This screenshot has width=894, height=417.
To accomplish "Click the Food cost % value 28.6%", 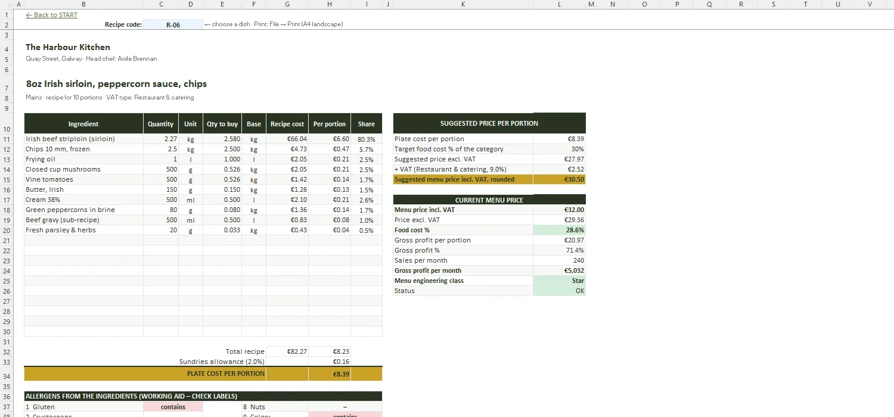I will [x=560, y=230].
